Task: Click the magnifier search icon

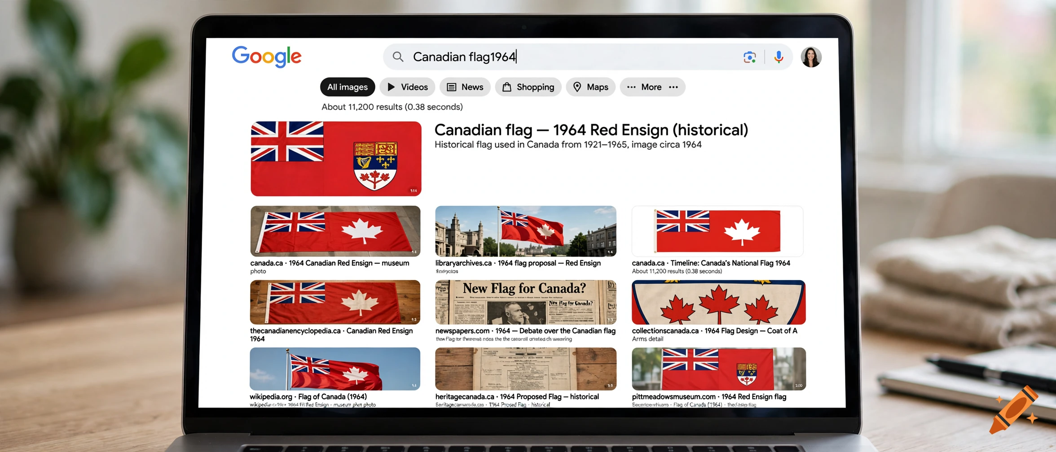Action: pos(398,57)
